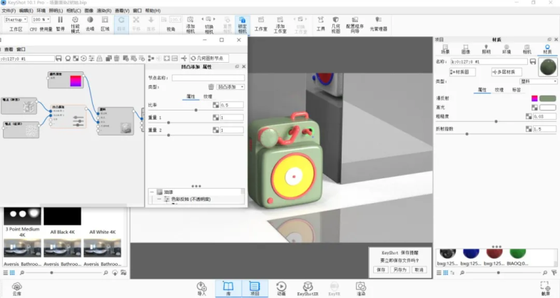Click the 添加相机 (add camera) icon

point(190,24)
